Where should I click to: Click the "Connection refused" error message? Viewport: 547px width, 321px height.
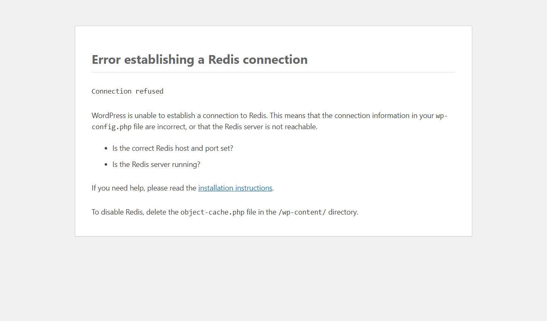128,91
